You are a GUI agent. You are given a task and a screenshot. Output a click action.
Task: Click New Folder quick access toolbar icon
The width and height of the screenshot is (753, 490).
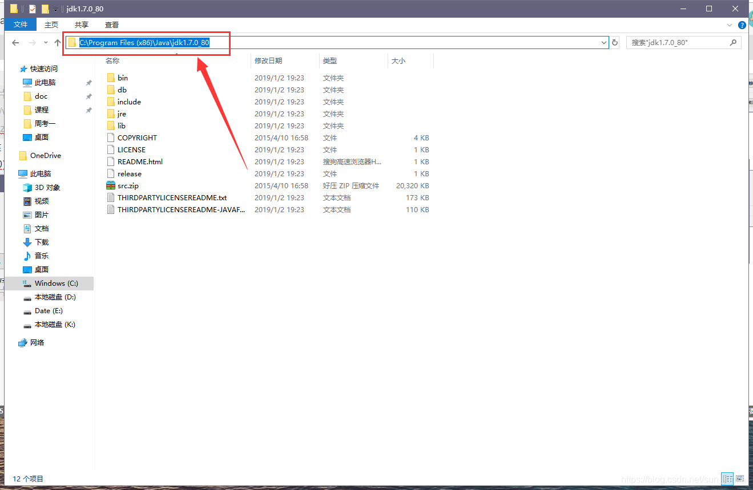coord(45,9)
